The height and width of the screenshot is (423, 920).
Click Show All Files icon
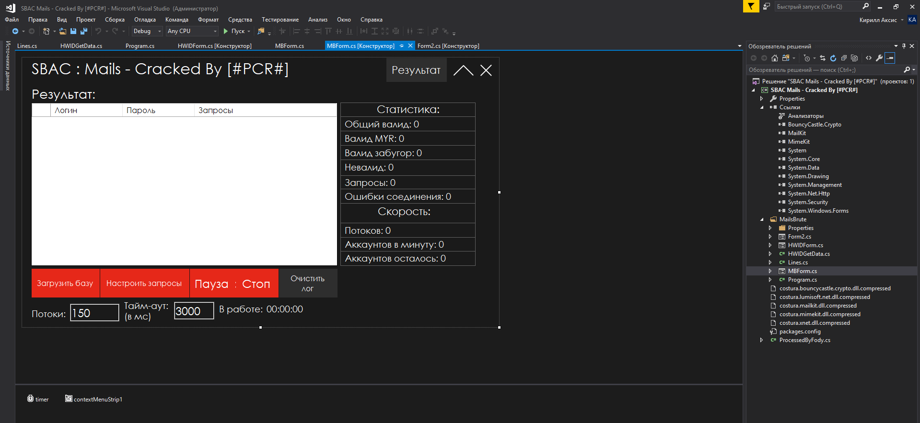[854, 58]
